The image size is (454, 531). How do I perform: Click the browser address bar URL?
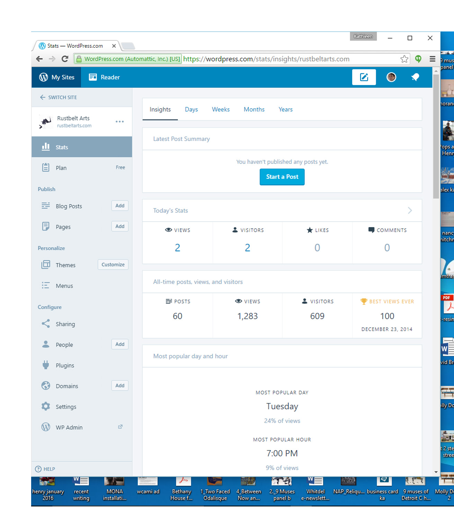pyautogui.click(x=266, y=59)
